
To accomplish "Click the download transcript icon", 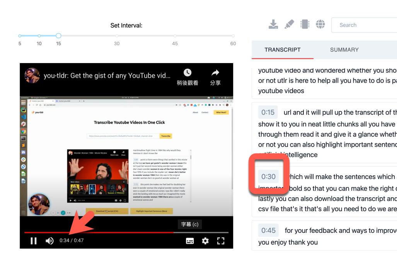I will point(273,24).
